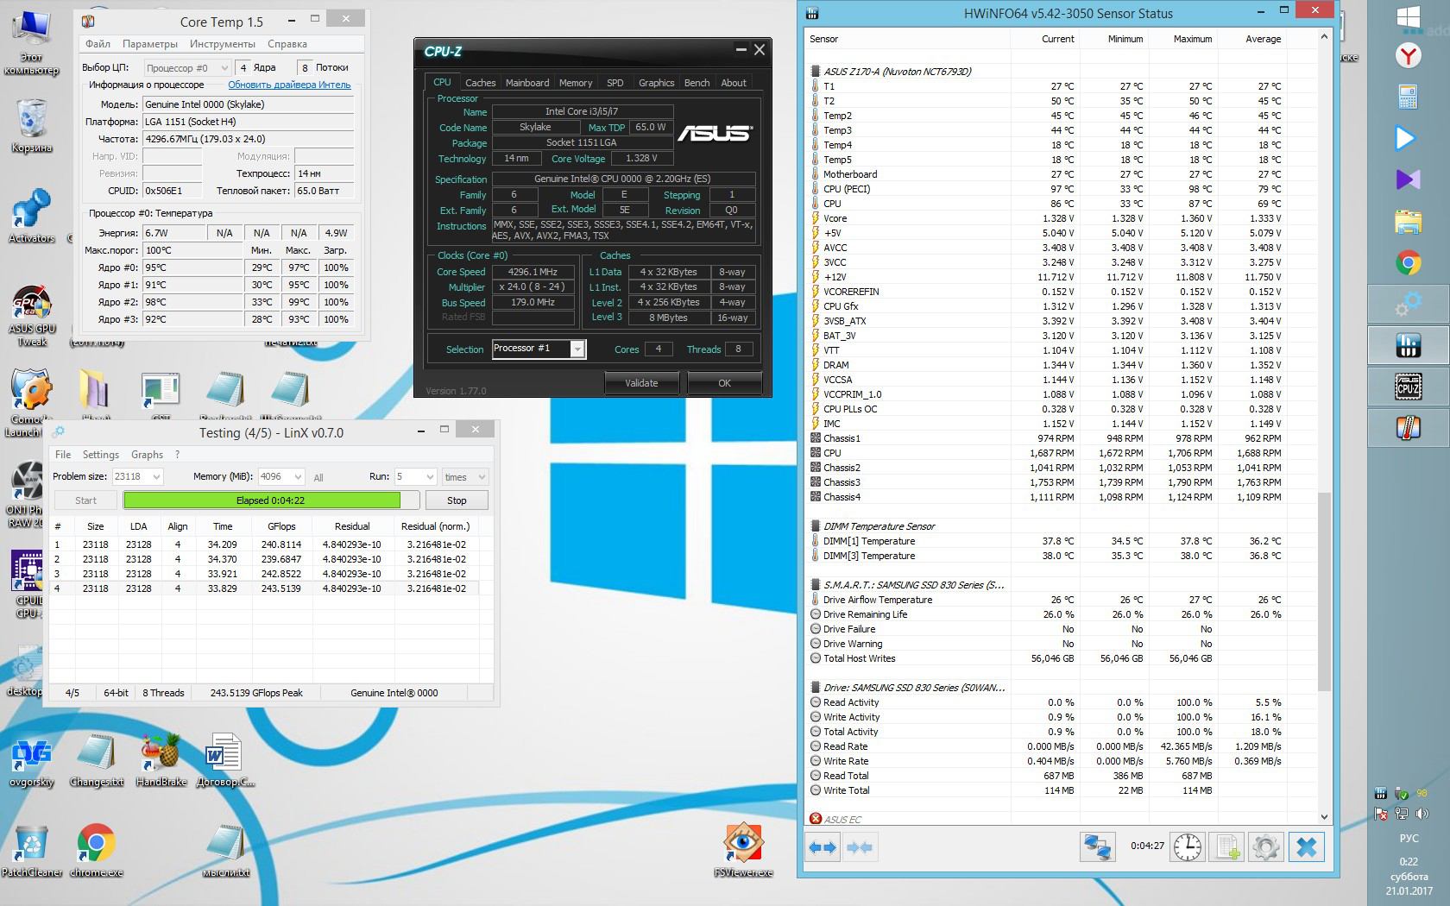Open the Параметры menu in Core Temp
The image size is (1450, 906).
click(x=150, y=44)
